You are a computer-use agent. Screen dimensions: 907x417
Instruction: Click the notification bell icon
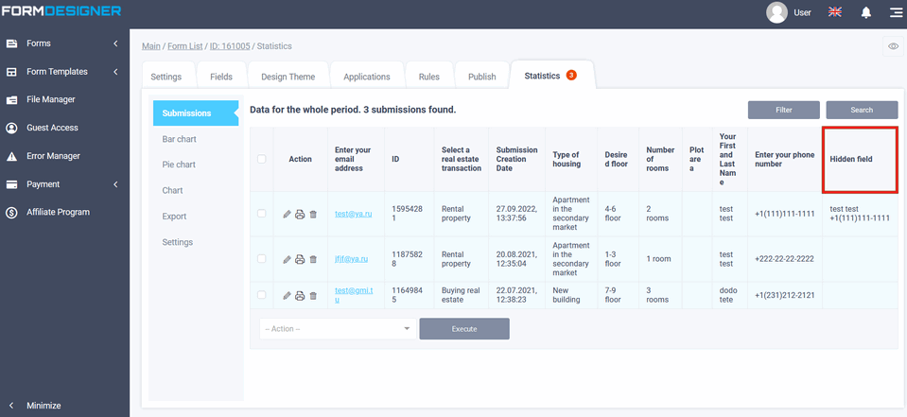pos(865,12)
